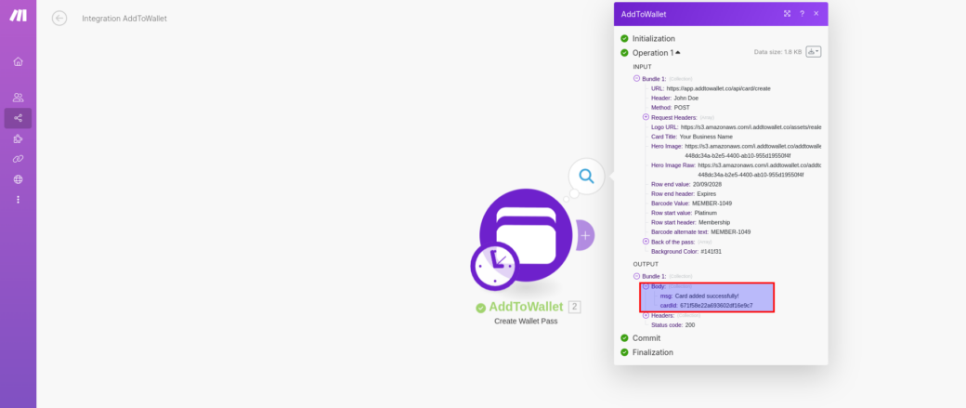Click the operations count badge showing 2
This screenshot has width=966, height=408.
[574, 307]
